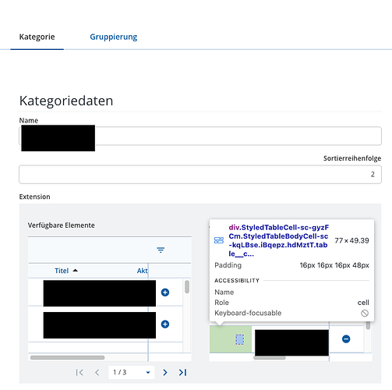Go to the first page of results
The image size is (392, 390).
[79, 372]
